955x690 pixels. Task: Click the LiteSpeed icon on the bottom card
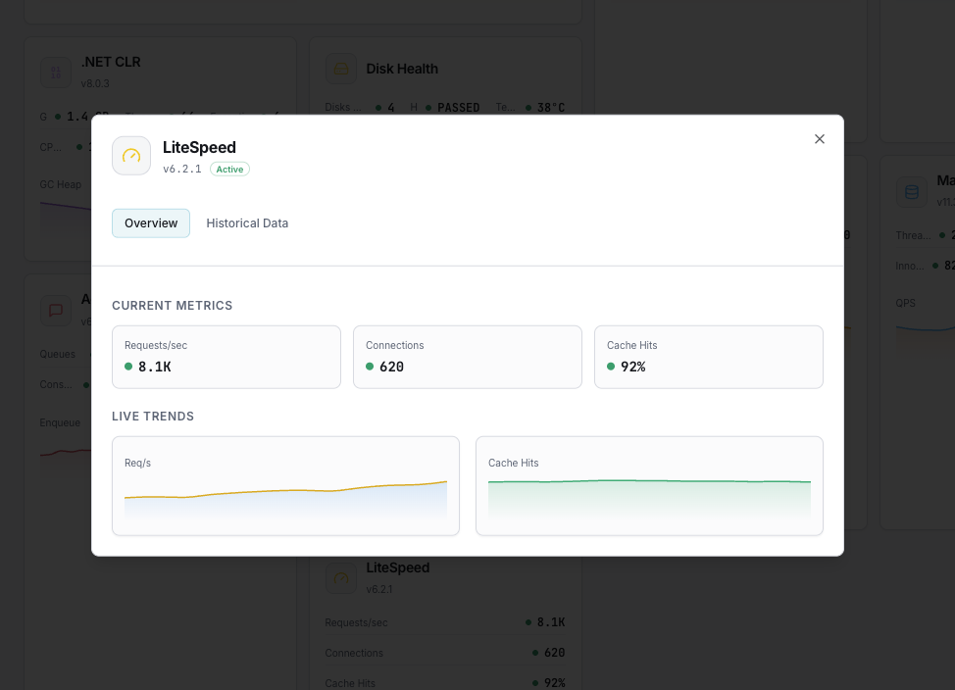(340, 578)
